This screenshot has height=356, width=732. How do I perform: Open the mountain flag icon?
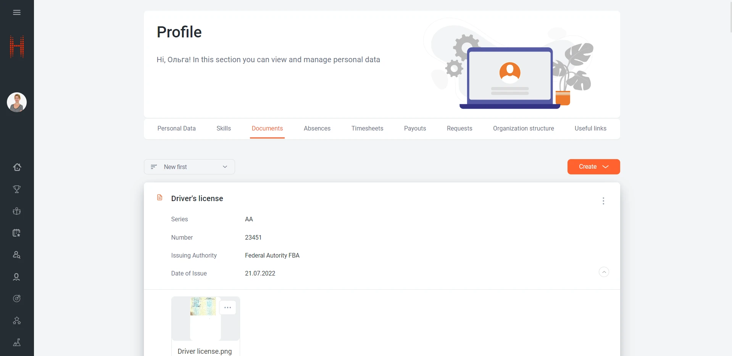17,343
